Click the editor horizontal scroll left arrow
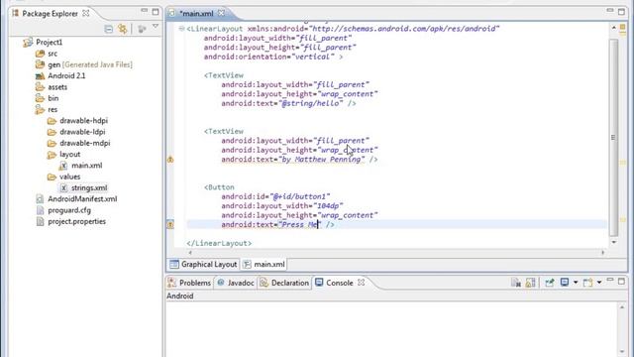634x357 pixels. point(190,252)
